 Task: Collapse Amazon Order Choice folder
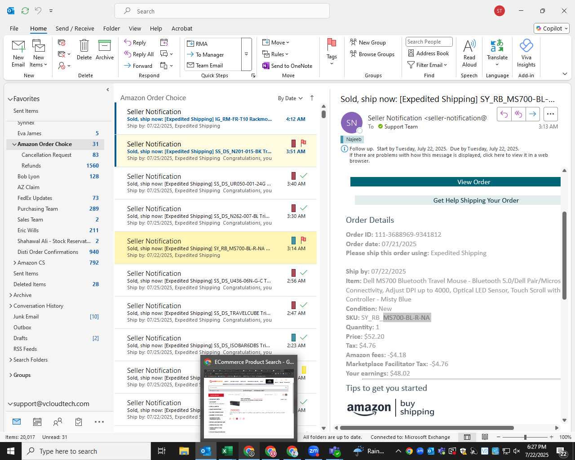[x=14, y=144]
